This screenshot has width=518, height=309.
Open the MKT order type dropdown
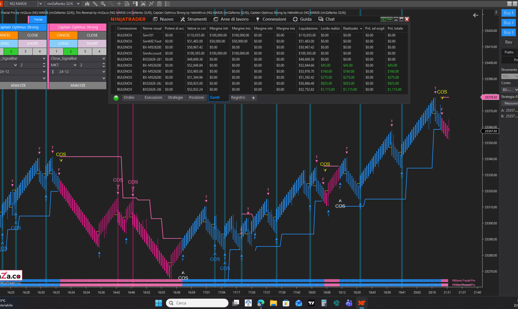click(75, 65)
